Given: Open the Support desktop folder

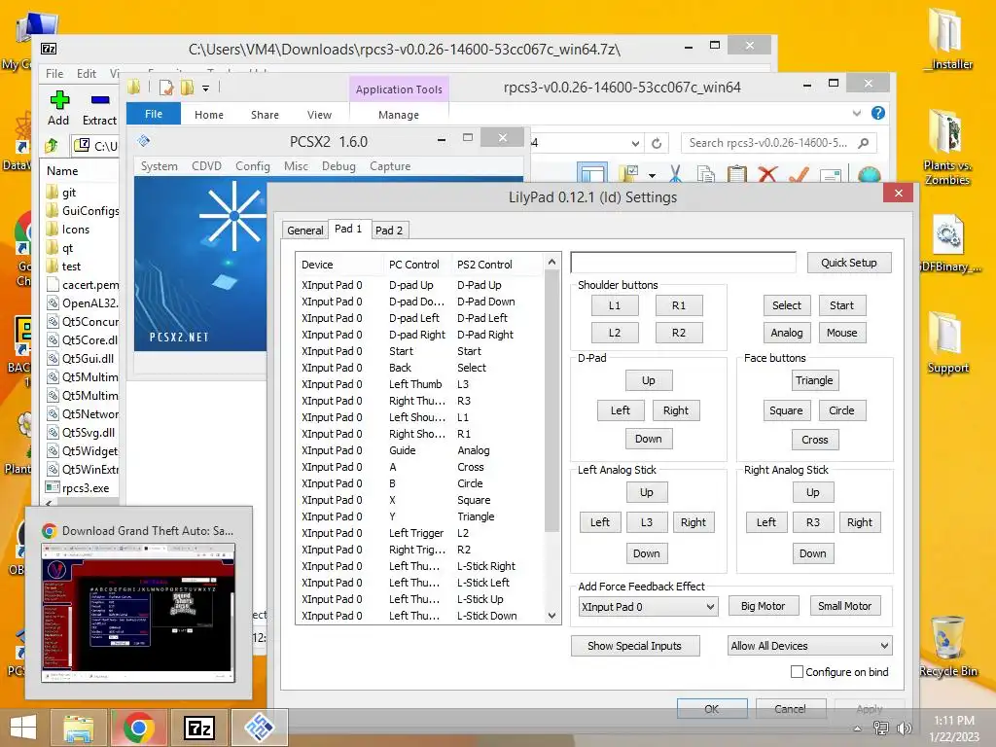Looking at the screenshot, I should [947, 342].
